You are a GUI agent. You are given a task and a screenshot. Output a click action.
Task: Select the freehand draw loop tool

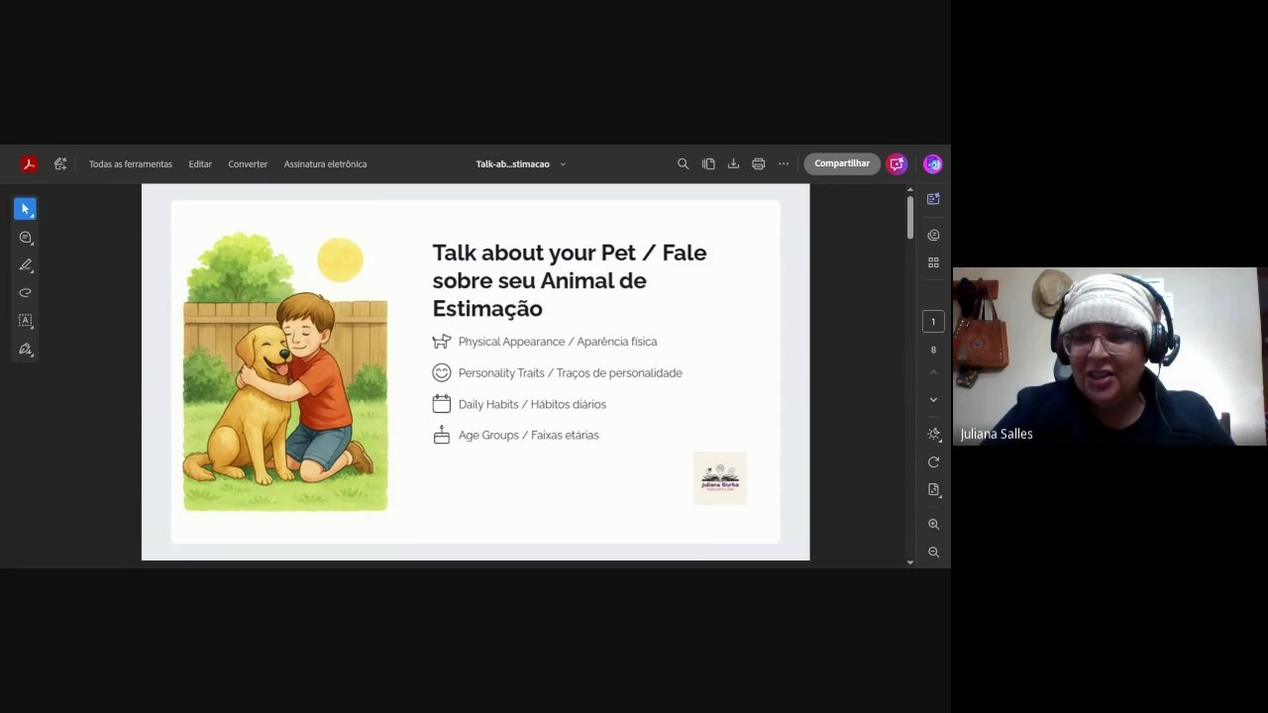coord(26,293)
